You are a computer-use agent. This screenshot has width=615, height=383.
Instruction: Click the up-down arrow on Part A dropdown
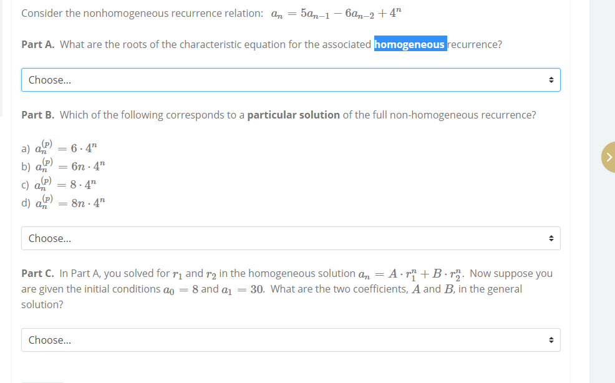pyautogui.click(x=551, y=79)
